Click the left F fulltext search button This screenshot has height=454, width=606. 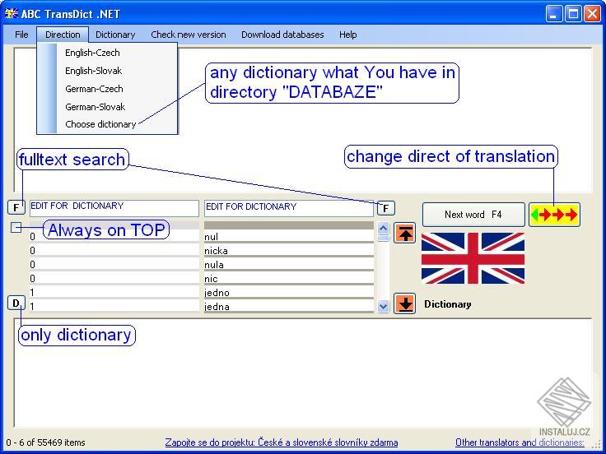16,208
